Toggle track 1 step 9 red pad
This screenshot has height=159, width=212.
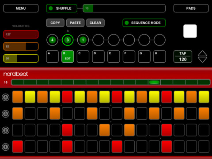117,147
